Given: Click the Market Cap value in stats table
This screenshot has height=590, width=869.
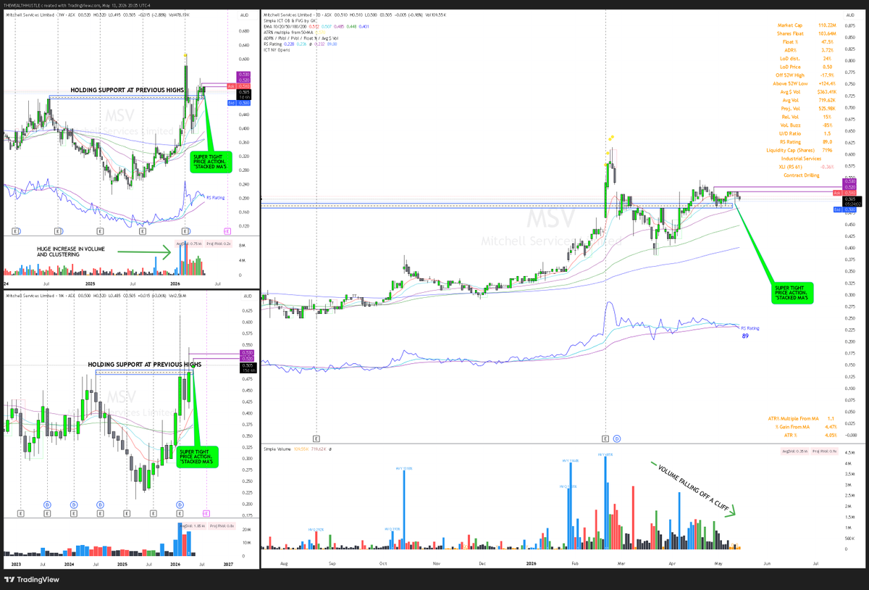Looking at the screenshot, I should tap(828, 25).
